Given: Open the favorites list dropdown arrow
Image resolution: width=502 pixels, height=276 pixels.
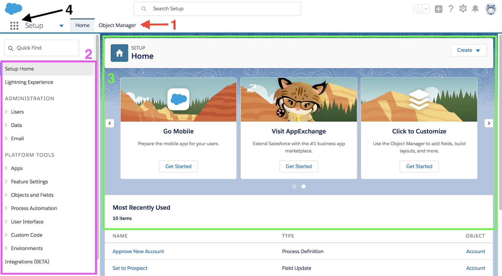Looking at the screenshot, I should point(426,9).
